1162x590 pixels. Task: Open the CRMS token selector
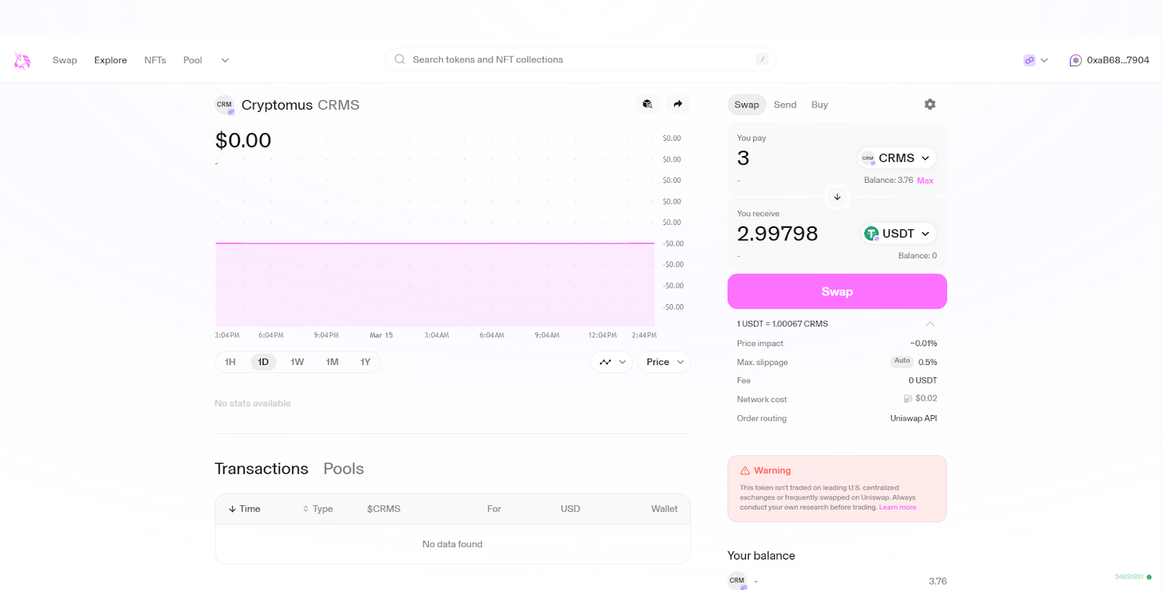897,158
